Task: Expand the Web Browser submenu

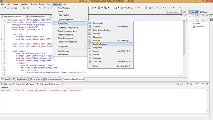Action: pos(70,51)
